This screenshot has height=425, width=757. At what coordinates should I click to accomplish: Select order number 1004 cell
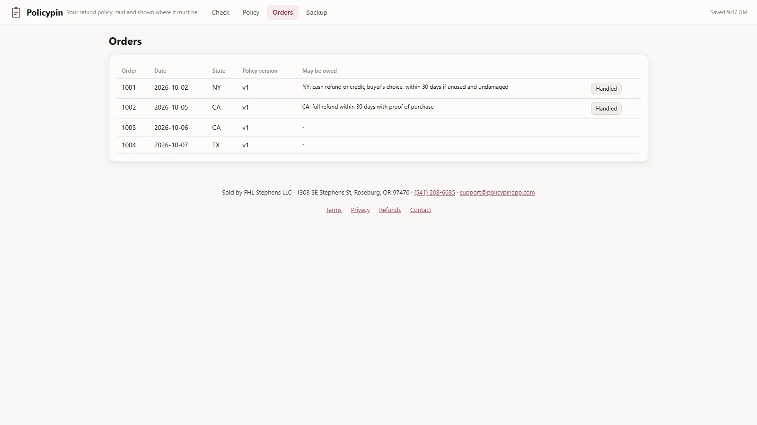coord(129,145)
